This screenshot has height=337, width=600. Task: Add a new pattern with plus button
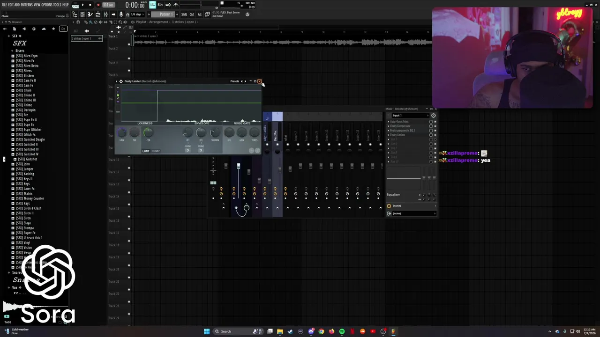pos(177,15)
